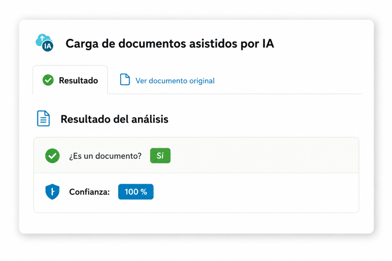392x261 pixels.
Task: Click the 100 % confidence badge
Action: click(x=136, y=191)
